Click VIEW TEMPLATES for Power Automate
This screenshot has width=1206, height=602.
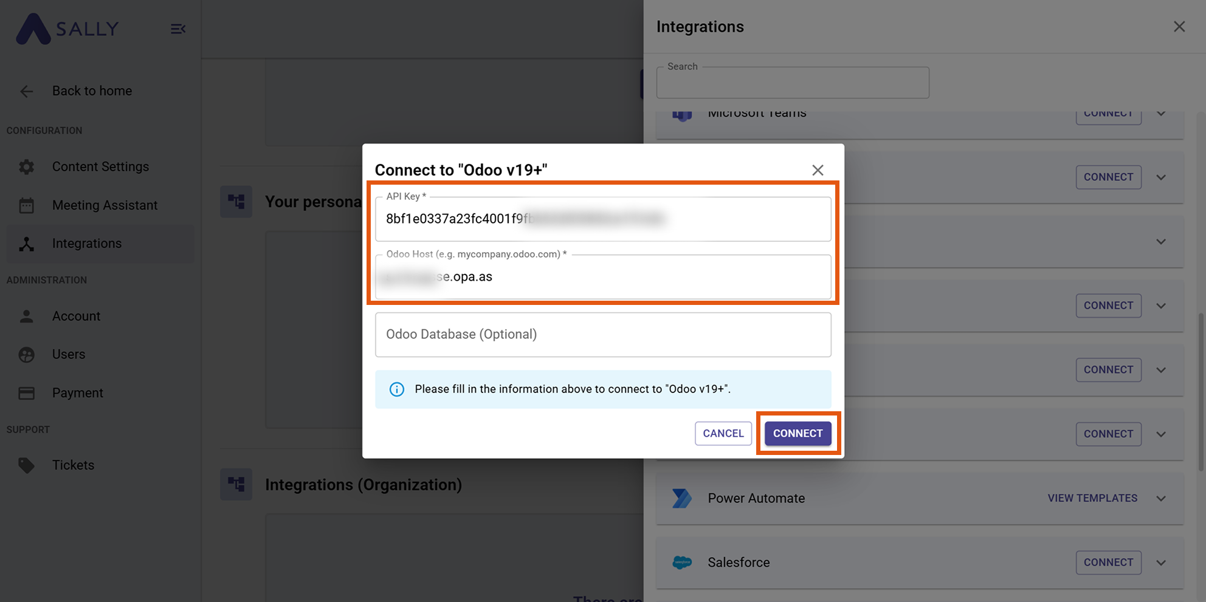[1092, 498]
